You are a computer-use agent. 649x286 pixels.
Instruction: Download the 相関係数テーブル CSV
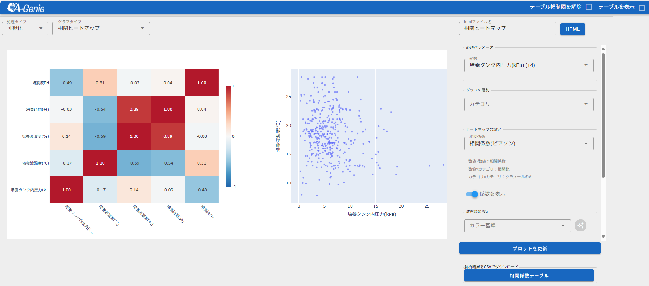click(529, 276)
